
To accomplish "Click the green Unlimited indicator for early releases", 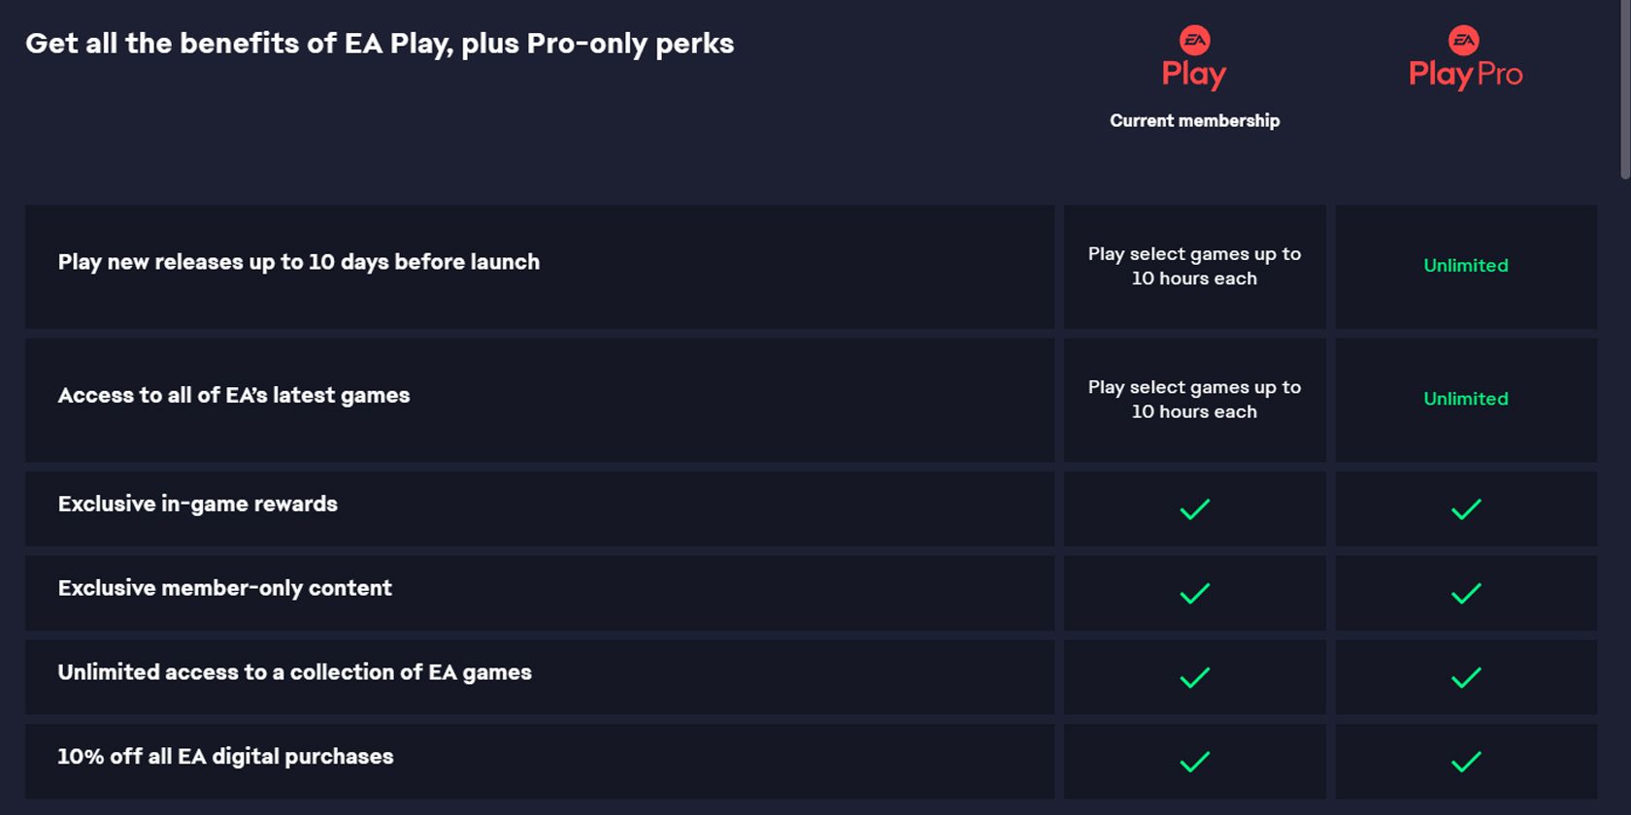I will click(1466, 266).
